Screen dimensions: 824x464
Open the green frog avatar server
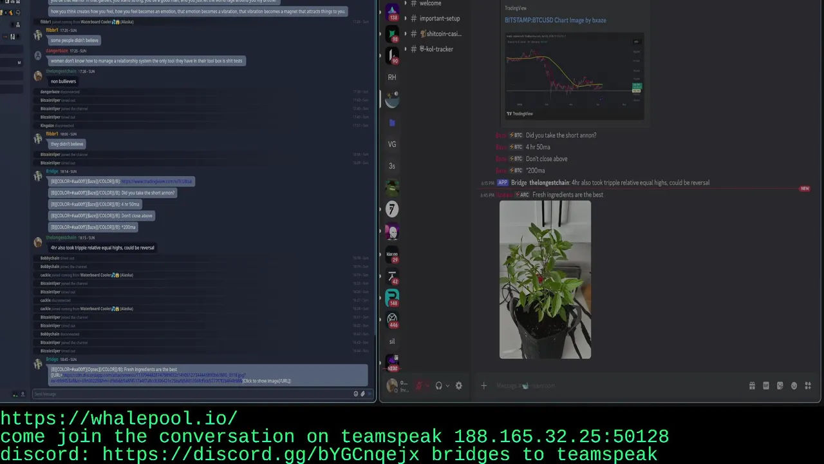tap(392, 188)
